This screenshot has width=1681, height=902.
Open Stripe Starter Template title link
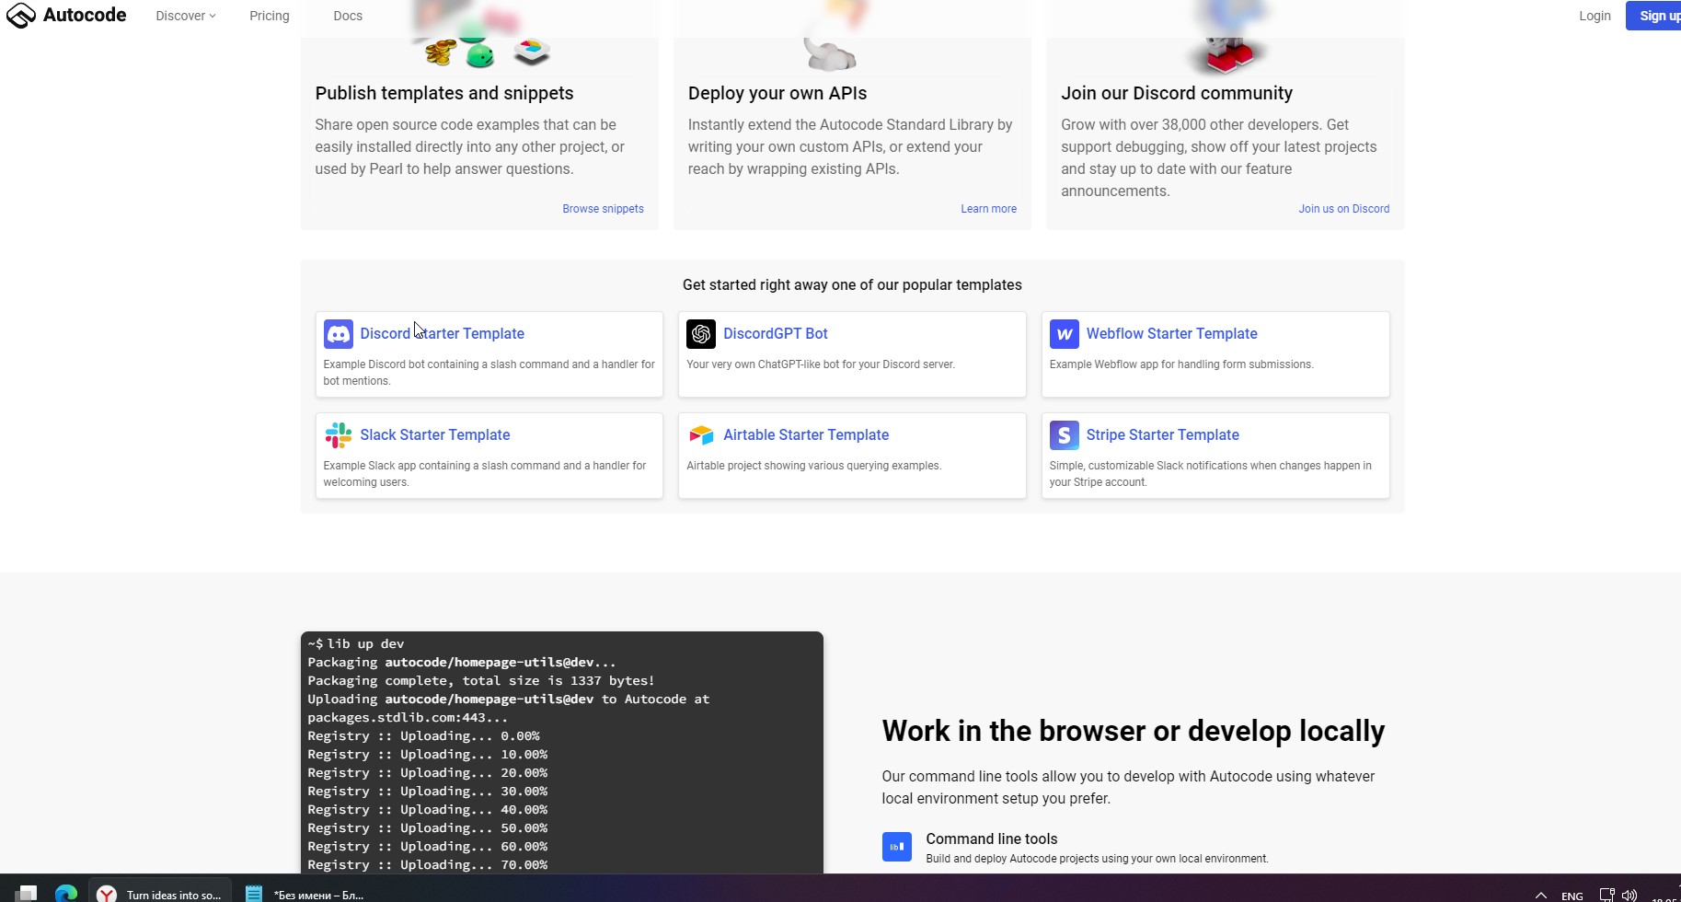[1163, 434]
